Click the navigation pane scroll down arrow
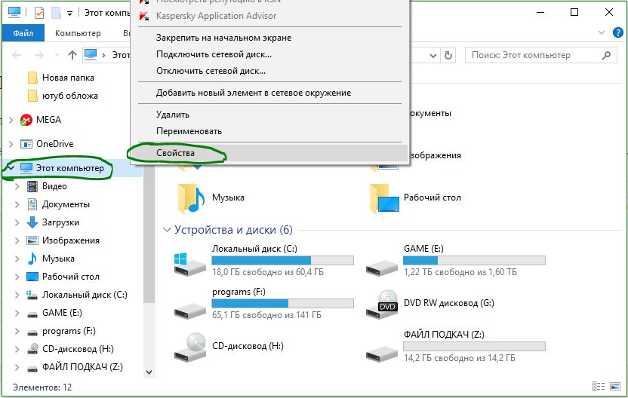The width and height of the screenshot is (628, 398). (149, 372)
